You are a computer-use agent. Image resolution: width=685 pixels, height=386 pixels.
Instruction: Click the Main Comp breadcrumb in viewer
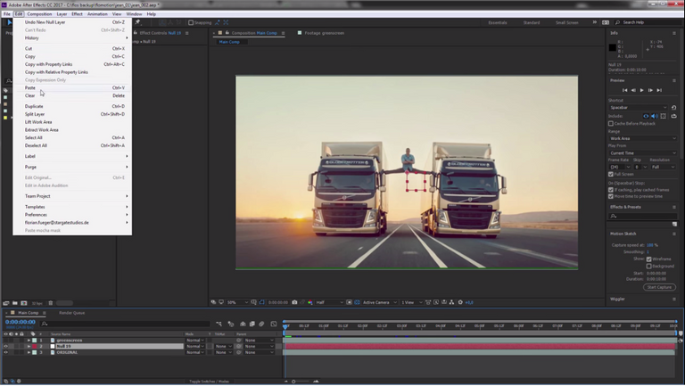tap(229, 42)
